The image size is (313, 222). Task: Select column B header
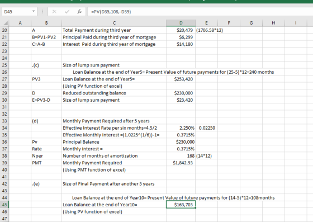tap(46, 23)
